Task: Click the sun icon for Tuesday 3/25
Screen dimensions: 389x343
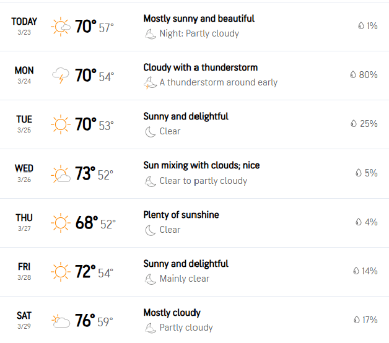Action: tap(61, 124)
